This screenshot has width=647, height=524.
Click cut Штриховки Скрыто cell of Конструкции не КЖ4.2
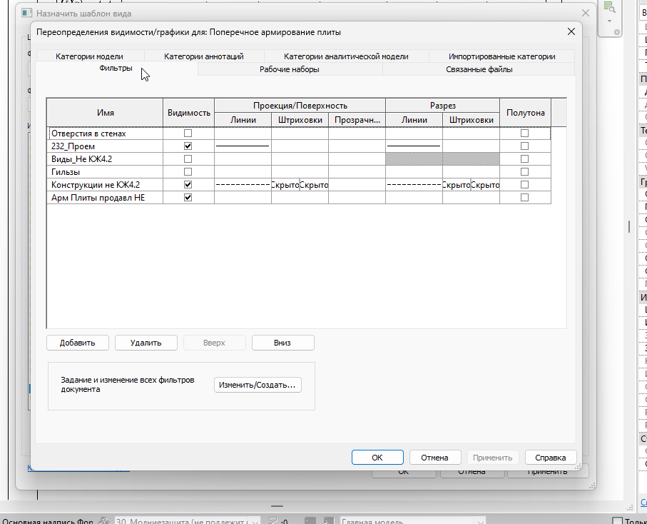[471, 184]
